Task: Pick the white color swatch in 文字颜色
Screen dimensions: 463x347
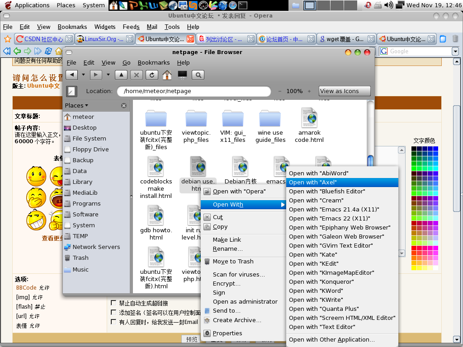Action: click(x=435, y=268)
